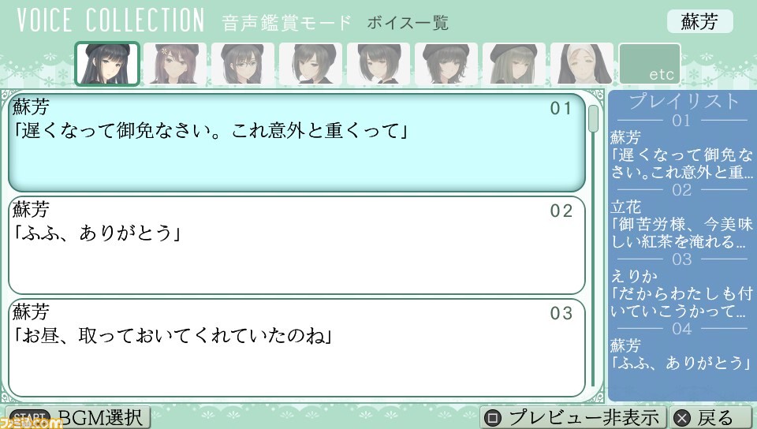
Task: Select the nun character portrait
Action: click(x=582, y=64)
